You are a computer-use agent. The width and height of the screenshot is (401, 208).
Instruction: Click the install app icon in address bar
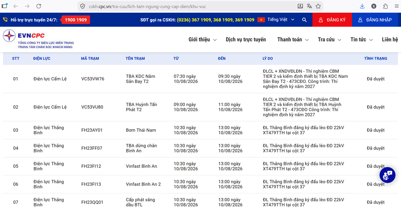tap(300, 6)
